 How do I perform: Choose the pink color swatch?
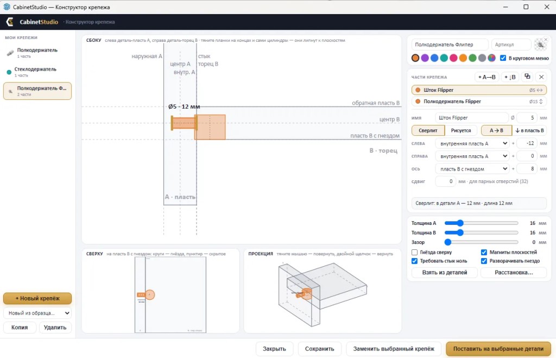coord(453,58)
